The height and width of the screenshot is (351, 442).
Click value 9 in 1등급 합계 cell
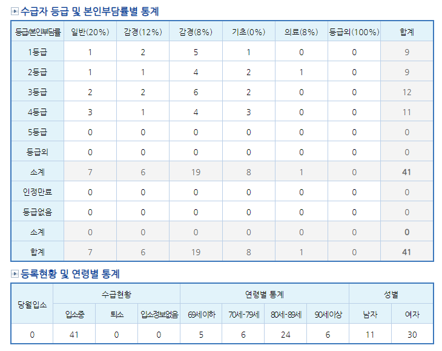tap(407, 52)
